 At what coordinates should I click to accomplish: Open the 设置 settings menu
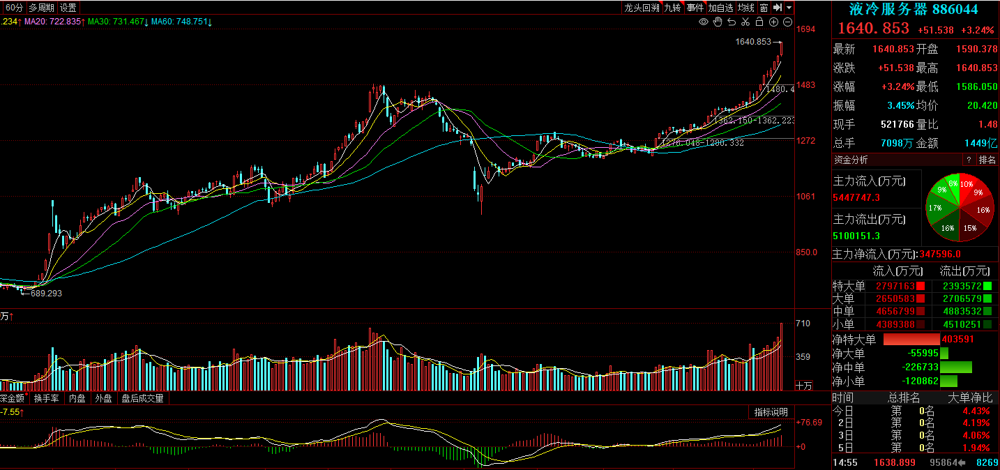(x=68, y=8)
